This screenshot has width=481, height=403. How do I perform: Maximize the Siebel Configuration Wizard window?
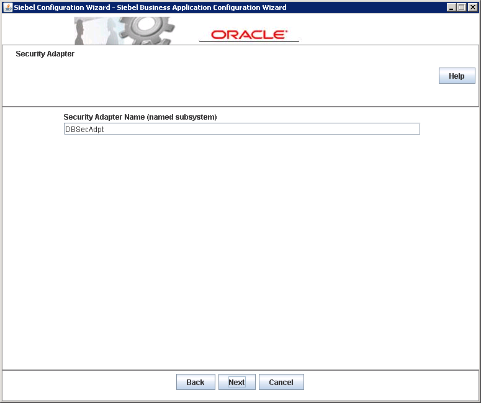coord(462,7)
